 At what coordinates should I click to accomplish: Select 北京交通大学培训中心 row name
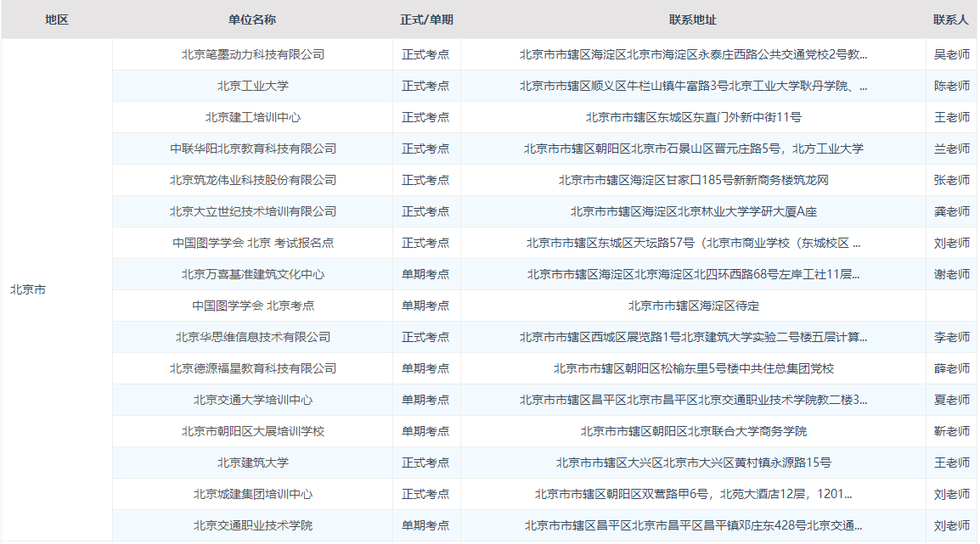pos(252,400)
